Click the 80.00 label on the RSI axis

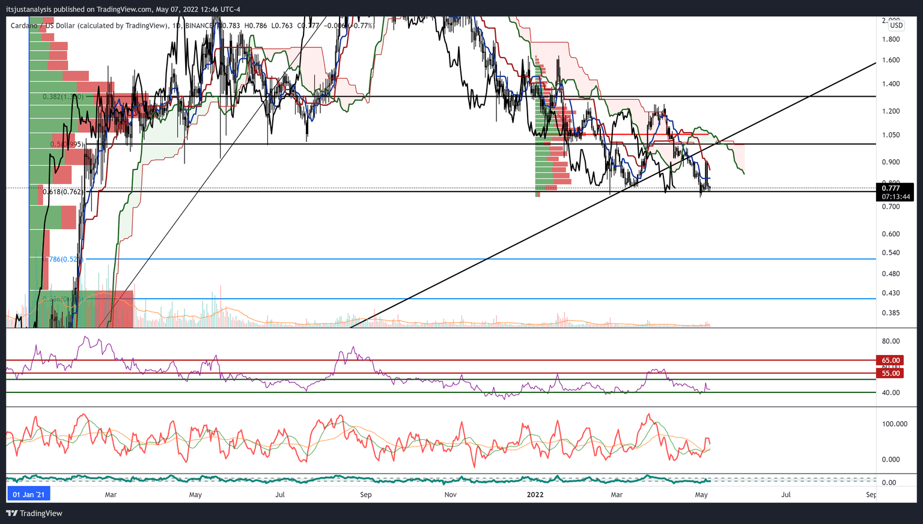[x=891, y=341]
